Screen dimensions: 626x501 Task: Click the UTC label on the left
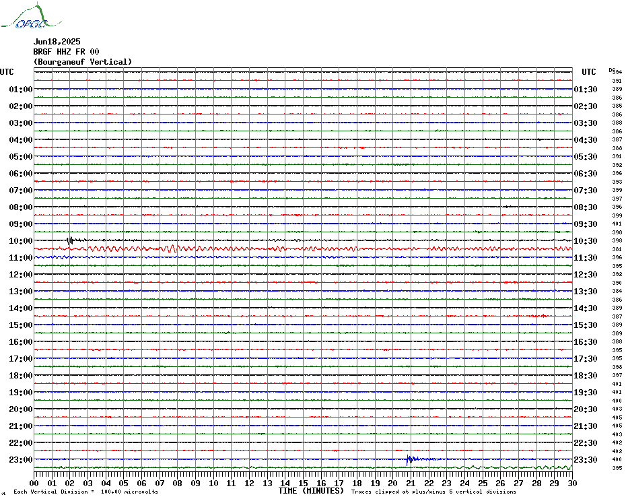pos(7,72)
